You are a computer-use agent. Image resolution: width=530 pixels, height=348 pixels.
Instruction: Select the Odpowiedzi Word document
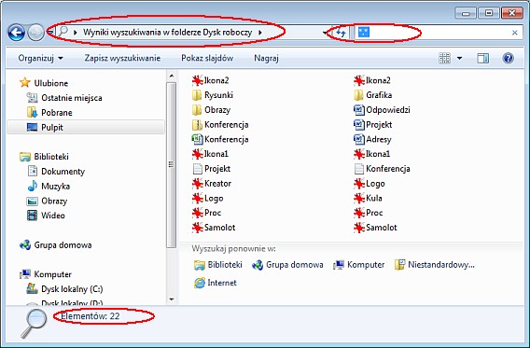382,110
